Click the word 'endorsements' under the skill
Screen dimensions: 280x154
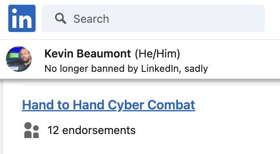coord(99,130)
